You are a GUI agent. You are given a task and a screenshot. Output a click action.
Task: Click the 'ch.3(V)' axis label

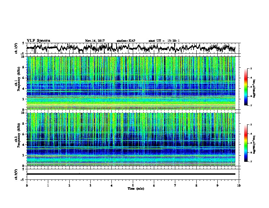pos(16,174)
